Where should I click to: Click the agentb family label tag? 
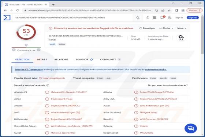(163, 78)
